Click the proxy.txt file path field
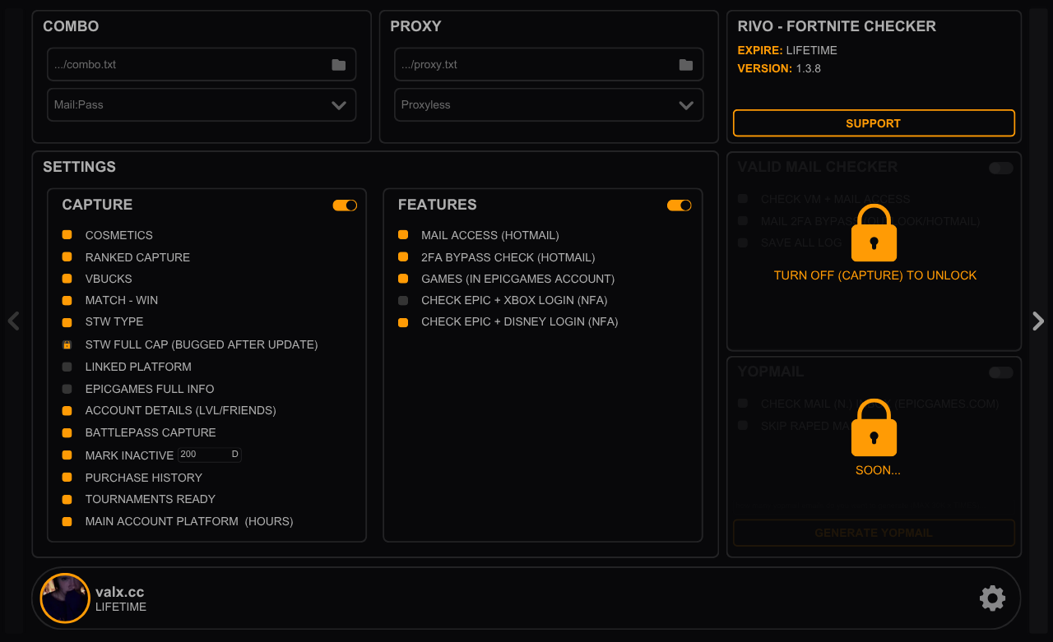The image size is (1053, 642). [x=549, y=64]
